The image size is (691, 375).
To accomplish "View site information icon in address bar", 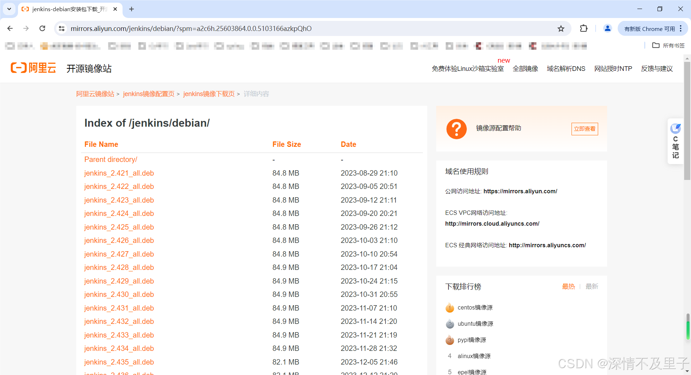I will 62,28.
